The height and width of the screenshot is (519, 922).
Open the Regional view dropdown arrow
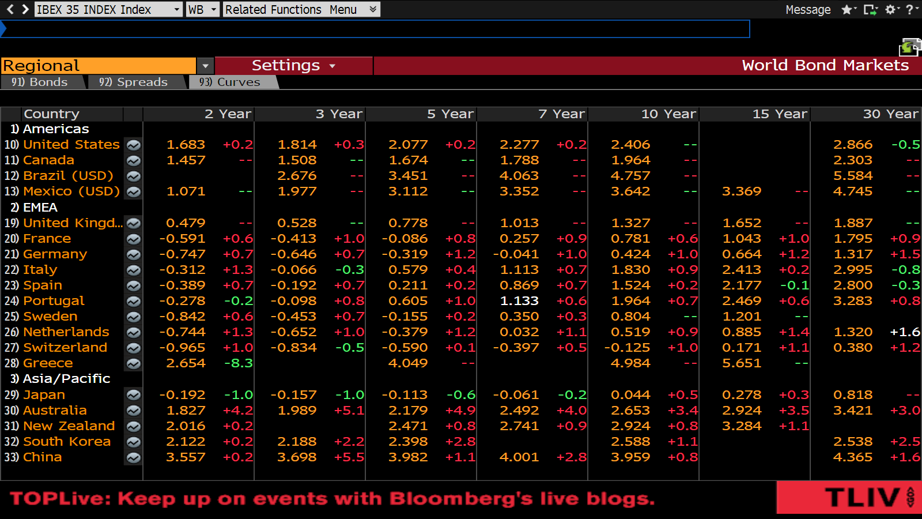[x=205, y=66]
